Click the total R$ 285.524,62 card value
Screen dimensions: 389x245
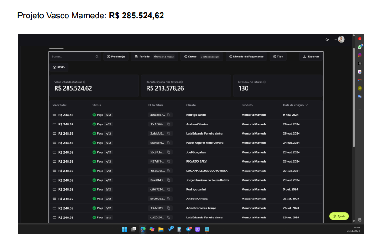pos(73,88)
